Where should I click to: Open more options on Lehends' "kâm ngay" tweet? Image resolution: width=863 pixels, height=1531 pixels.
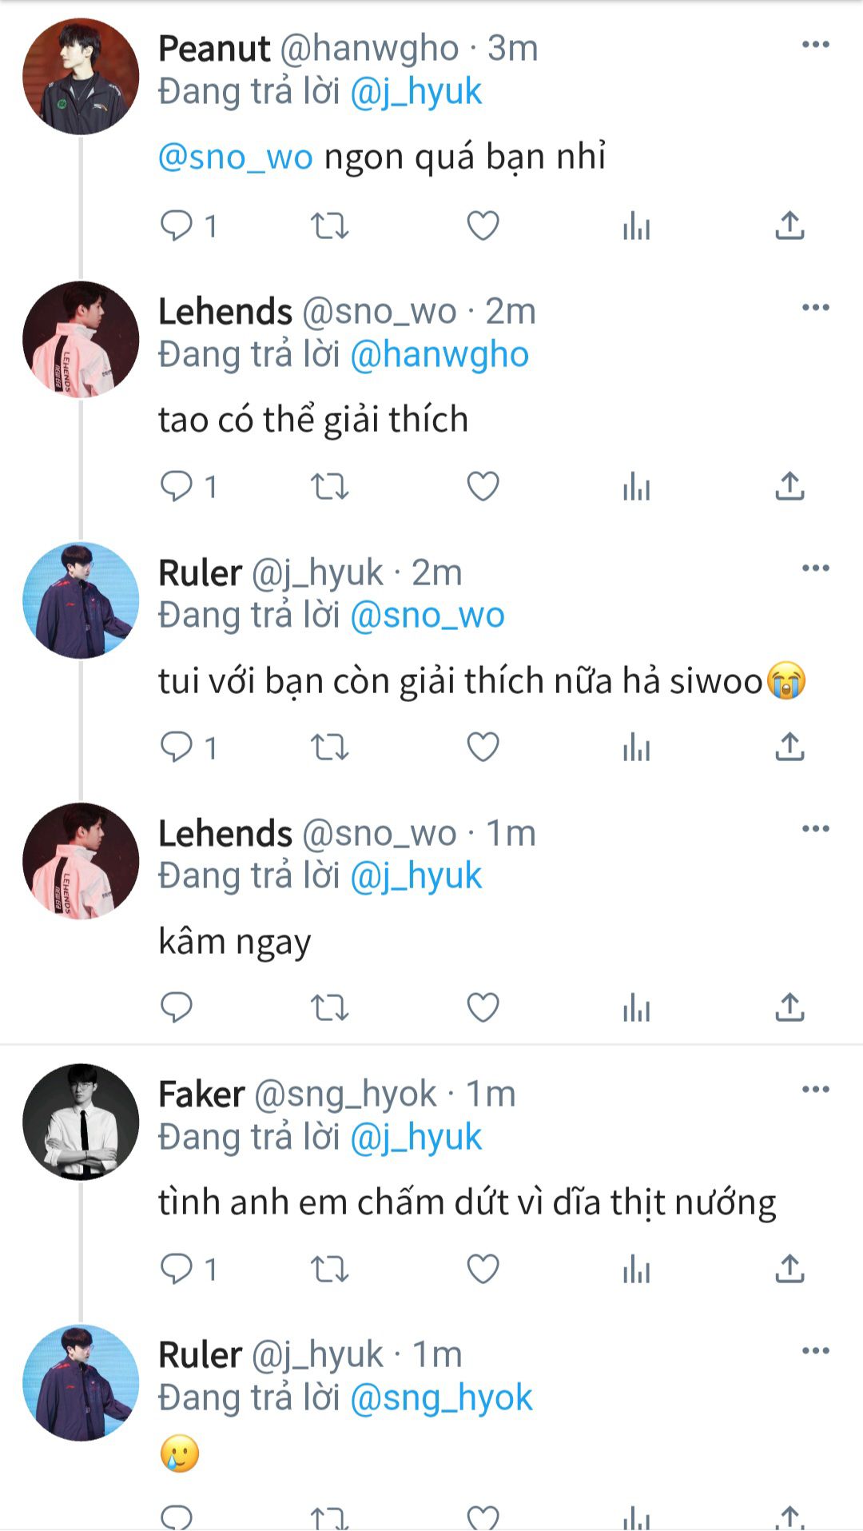pyautogui.click(x=815, y=828)
